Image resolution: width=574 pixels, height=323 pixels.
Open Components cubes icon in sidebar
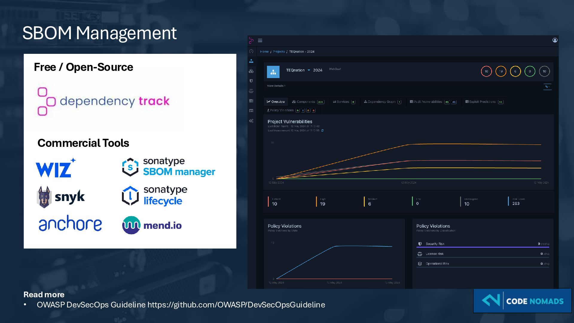[x=251, y=71]
